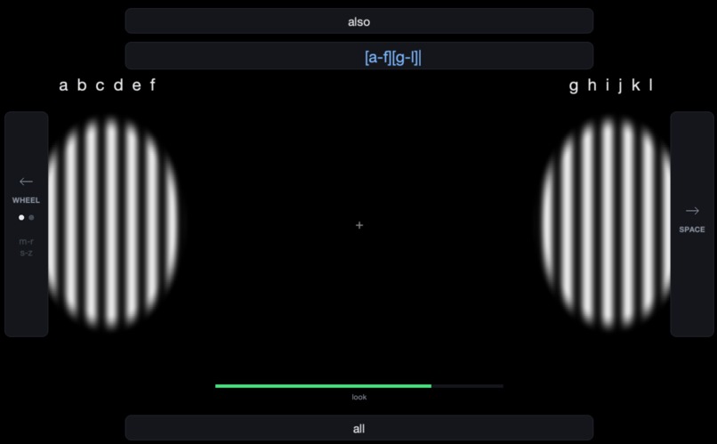Click the active white page dot
Screen dimensions: 717x444
[x=21, y=218]
